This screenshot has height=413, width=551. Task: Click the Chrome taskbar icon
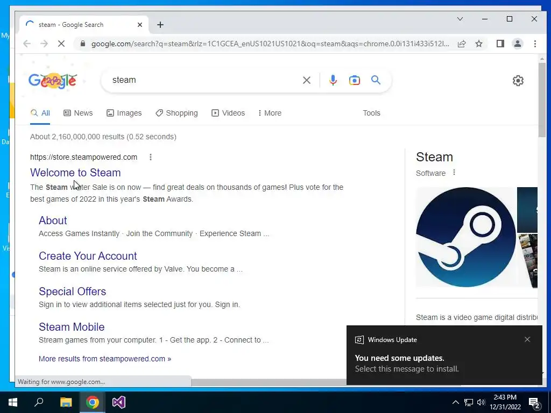tap(93, 402)
